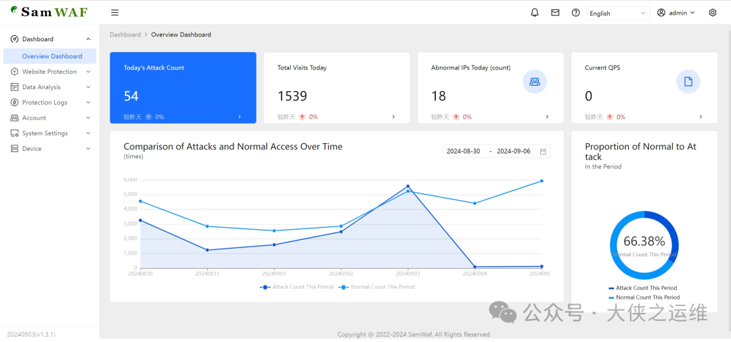Click the help question mark icon
Viewport: 731px width, 342px height.
coord(575,13)
